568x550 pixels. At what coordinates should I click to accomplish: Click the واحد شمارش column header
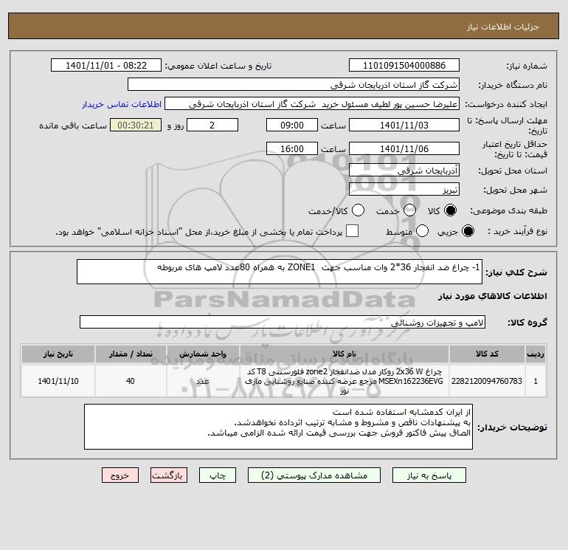203,354
